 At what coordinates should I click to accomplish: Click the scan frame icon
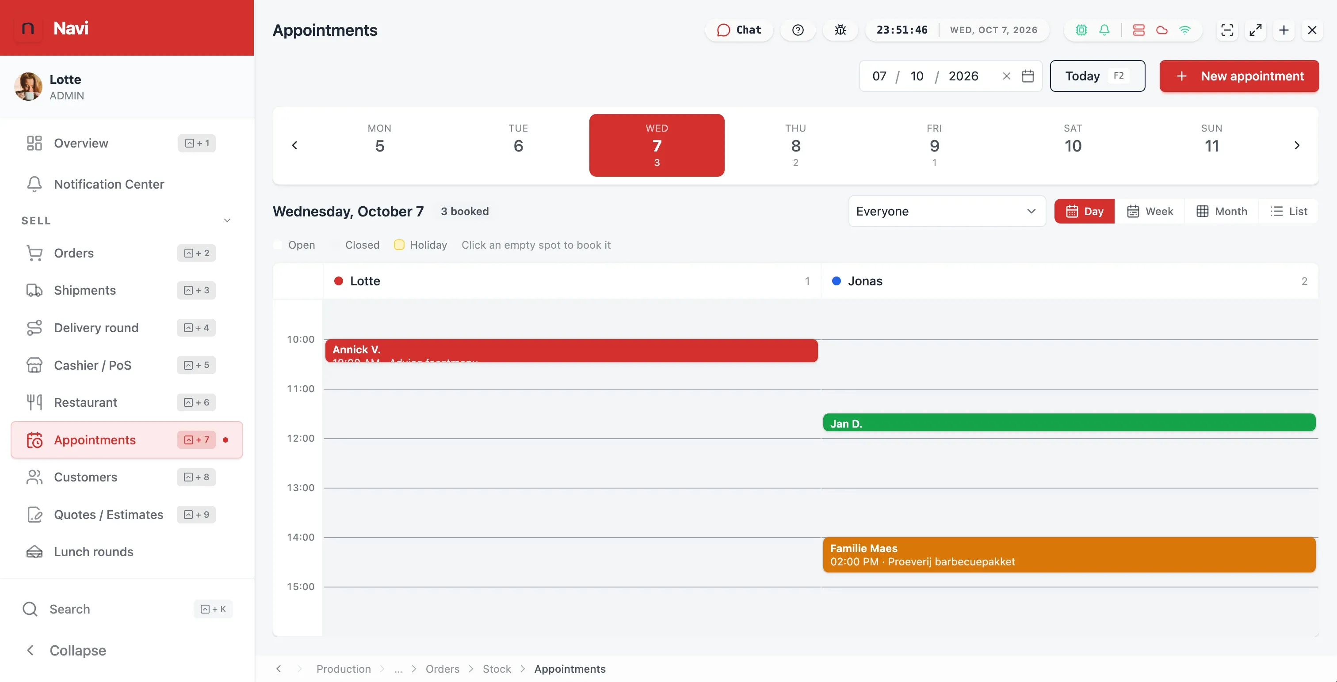1227,30
